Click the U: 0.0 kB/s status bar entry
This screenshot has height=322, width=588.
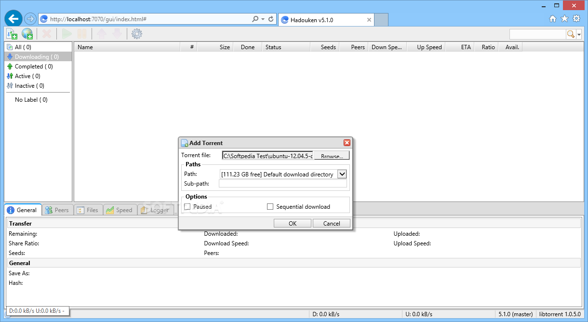pyautogui.click(x=448, y=314)
